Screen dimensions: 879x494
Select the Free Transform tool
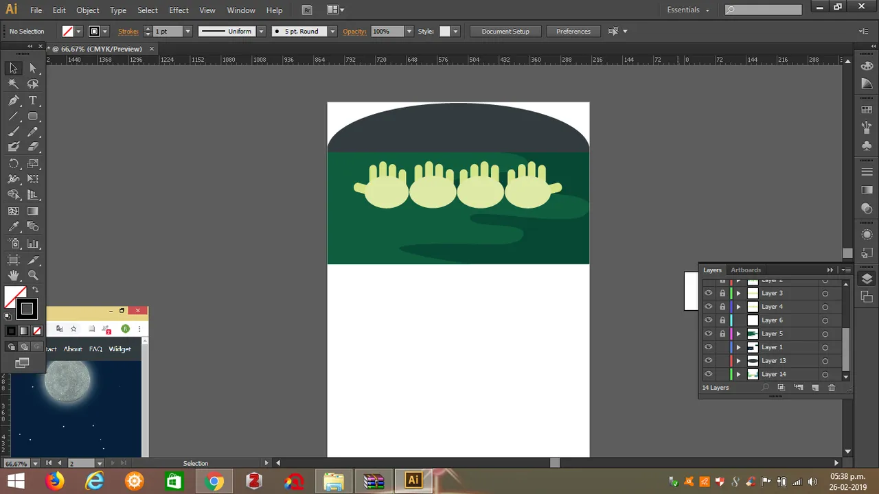tap(32, 179)
